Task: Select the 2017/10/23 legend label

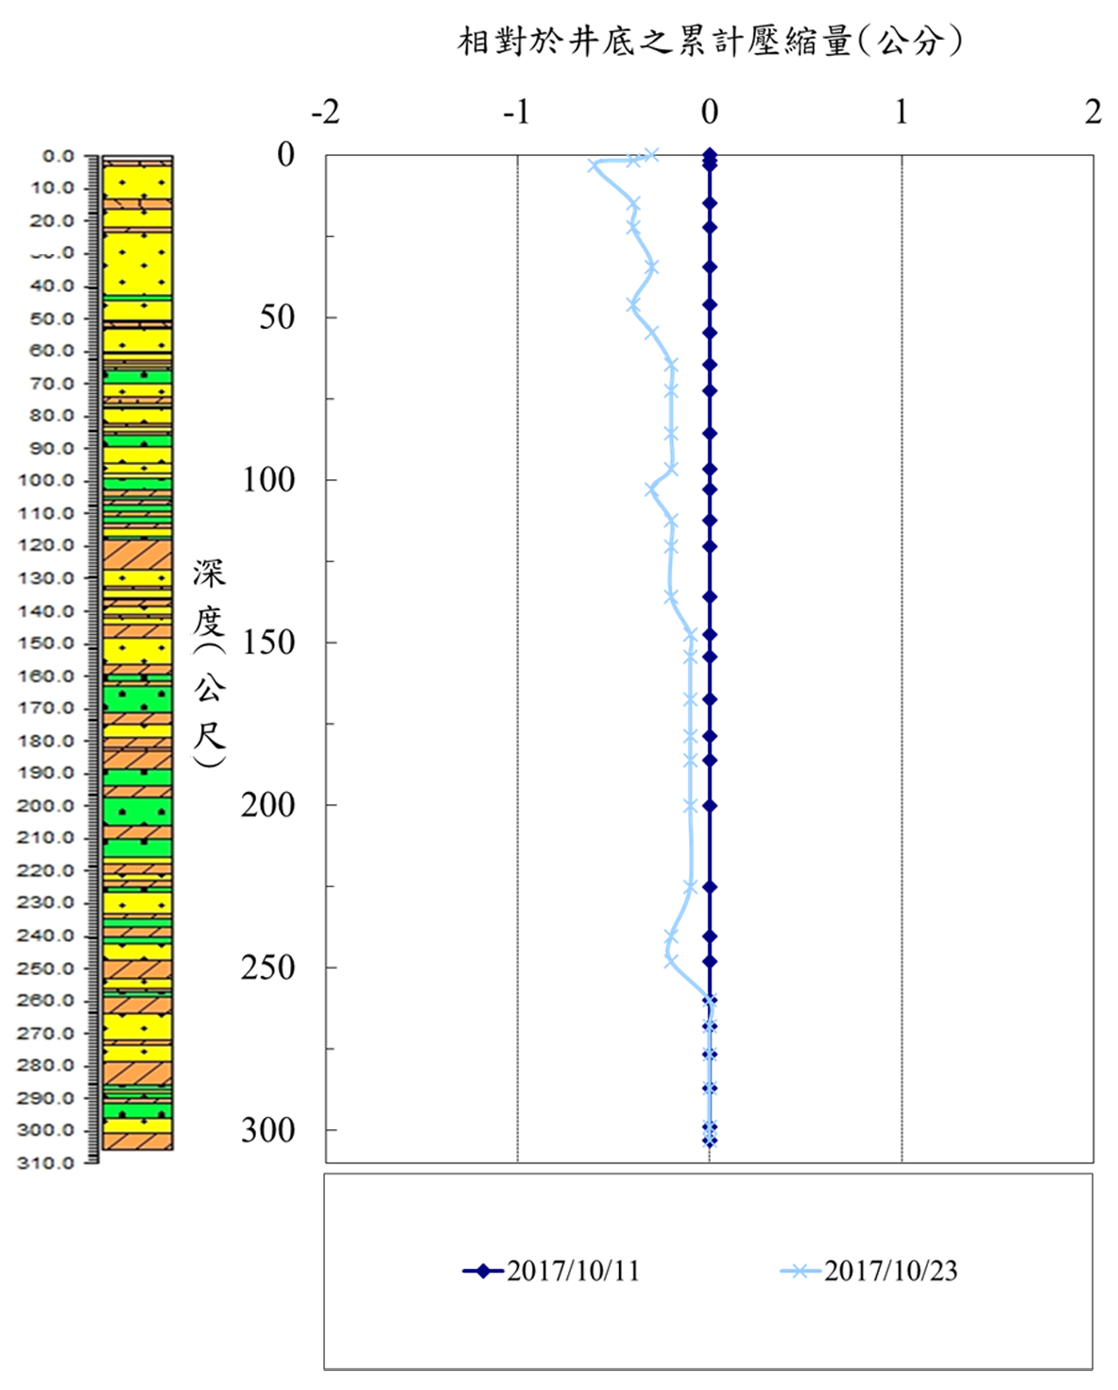Action: (x=890, y=1271)
